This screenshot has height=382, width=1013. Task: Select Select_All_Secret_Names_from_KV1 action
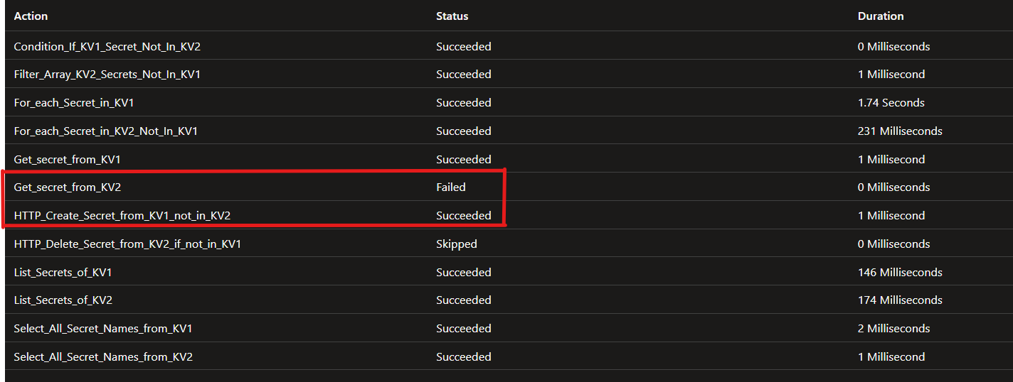(x=102, y=329)
